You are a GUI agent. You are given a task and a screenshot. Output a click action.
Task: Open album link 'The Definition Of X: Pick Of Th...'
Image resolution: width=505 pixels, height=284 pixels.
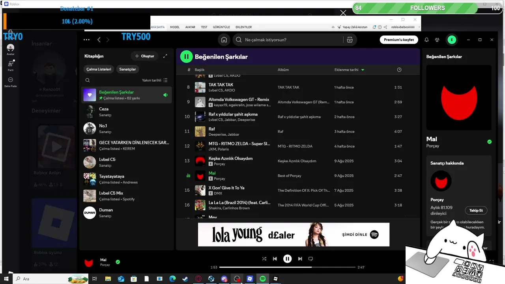(304, 190)
